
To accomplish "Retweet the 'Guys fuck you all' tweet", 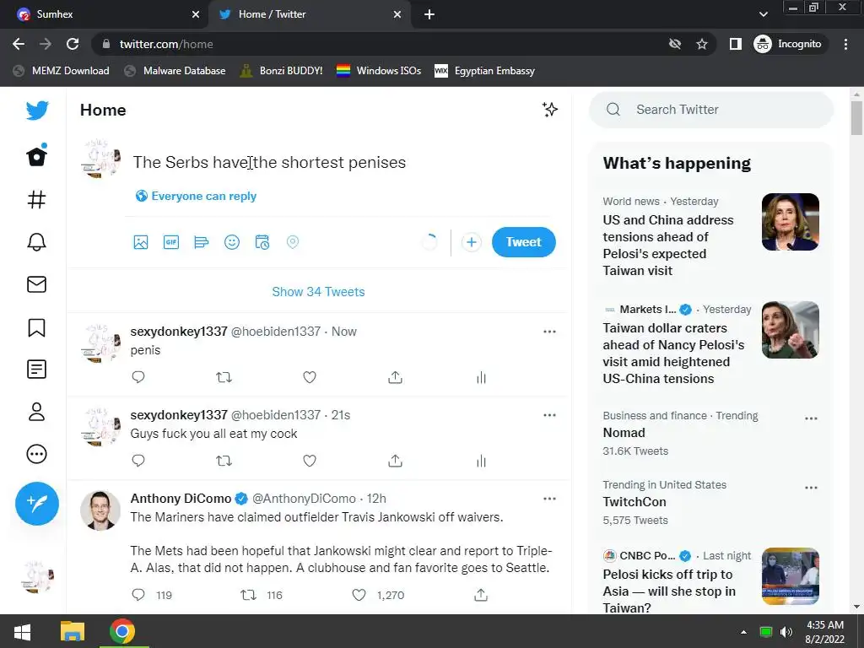I will (224, 461).
